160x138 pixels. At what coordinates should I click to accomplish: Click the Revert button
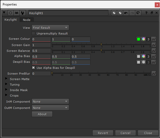pos(103,133)
